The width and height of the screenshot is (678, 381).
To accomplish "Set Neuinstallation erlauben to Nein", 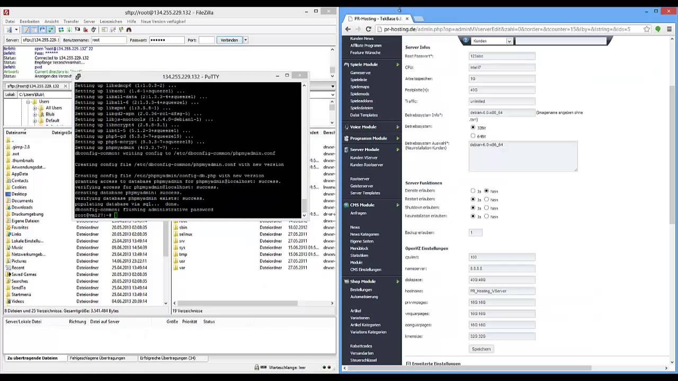I will click(x=486, y=216).
